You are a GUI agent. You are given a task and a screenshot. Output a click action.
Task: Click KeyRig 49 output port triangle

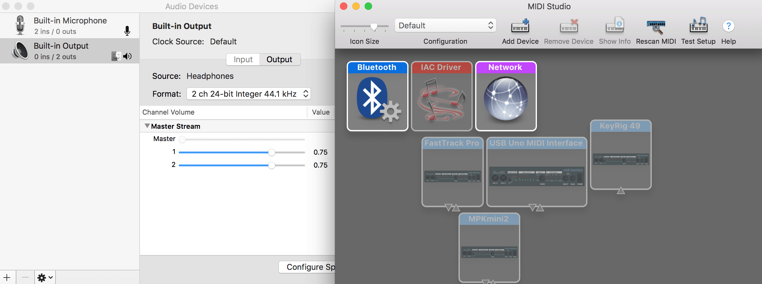(621, 191)
